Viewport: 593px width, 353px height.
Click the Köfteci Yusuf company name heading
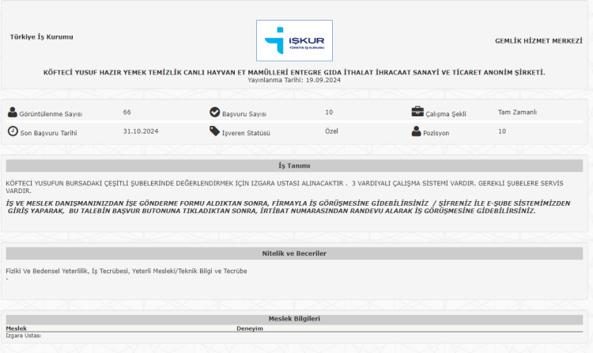pyautogui.click(x=294, y=72)
